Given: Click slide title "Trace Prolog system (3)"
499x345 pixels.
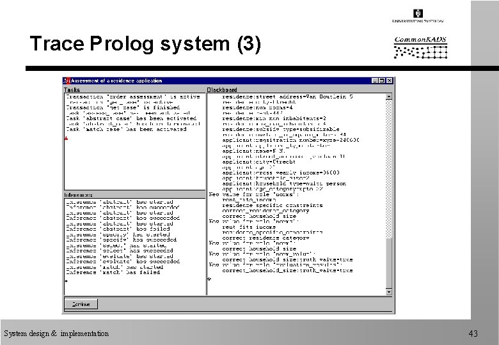Looking at the screenshot, I should [145, 43].
